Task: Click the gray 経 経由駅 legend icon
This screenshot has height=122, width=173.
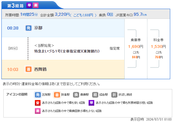Action: 95,95
